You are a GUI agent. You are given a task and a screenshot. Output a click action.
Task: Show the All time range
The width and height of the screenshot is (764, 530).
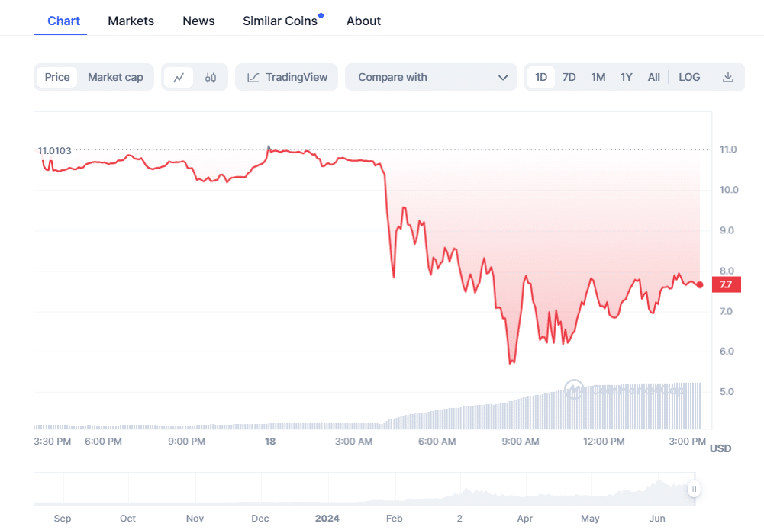pyautogui.click(x=654, y=77)
